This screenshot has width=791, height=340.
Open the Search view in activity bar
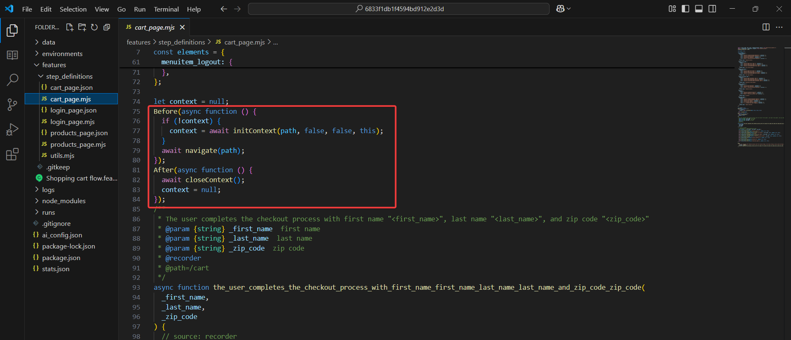click(12, 80)
